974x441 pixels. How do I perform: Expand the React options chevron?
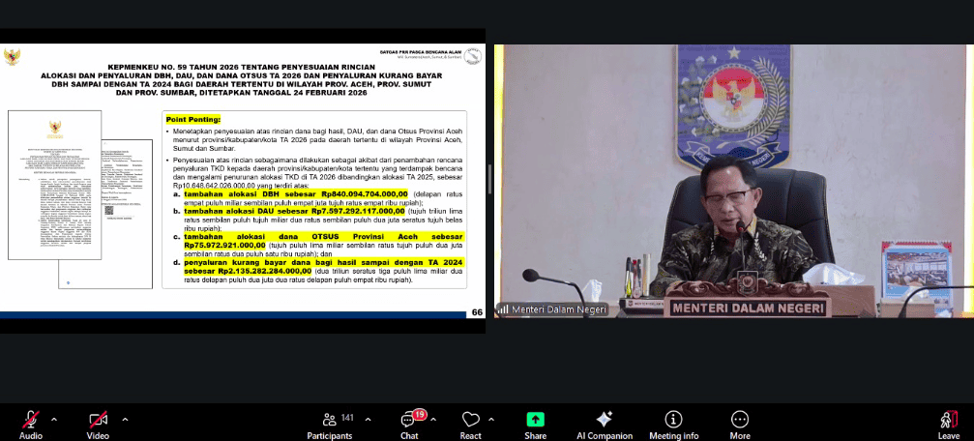click(492, 420)
